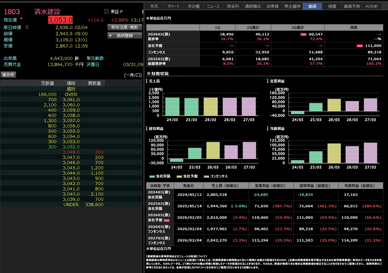Open the 四季報 tab
This screenshot has width=388, height=273.
tap(272, 6)
